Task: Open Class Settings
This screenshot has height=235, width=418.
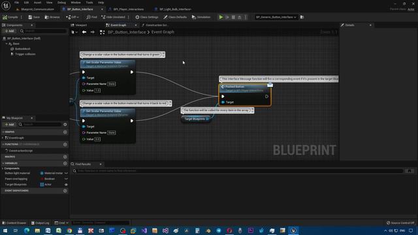Action: [146, 17]
